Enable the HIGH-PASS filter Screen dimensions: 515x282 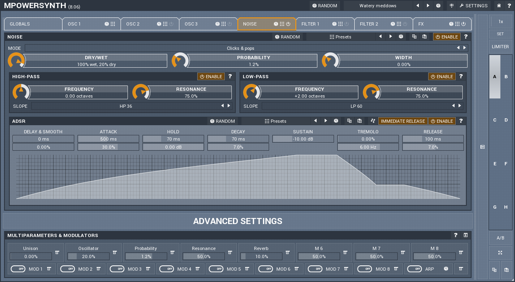pos(211,76)
